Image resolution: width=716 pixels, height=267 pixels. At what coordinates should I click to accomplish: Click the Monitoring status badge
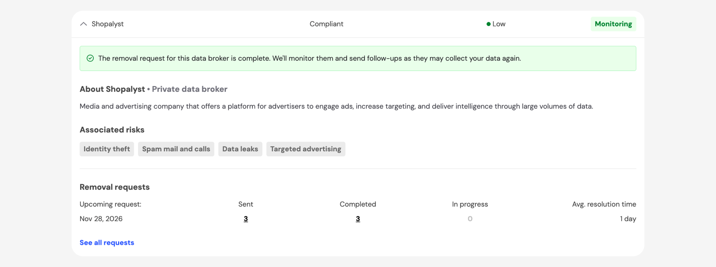tap(613, 24)
